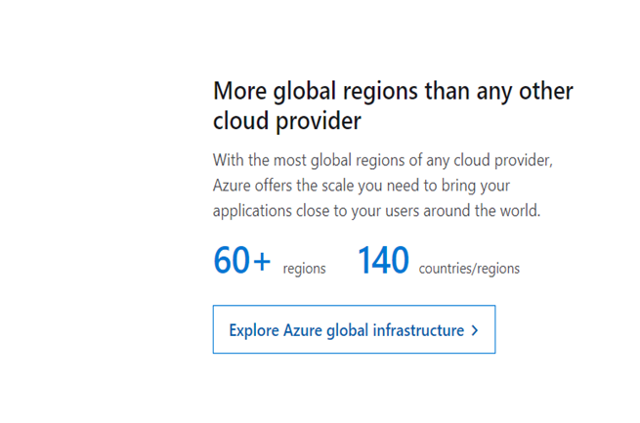
Task: Click the chevron arrow in Explore button
Action: (474, 330)
